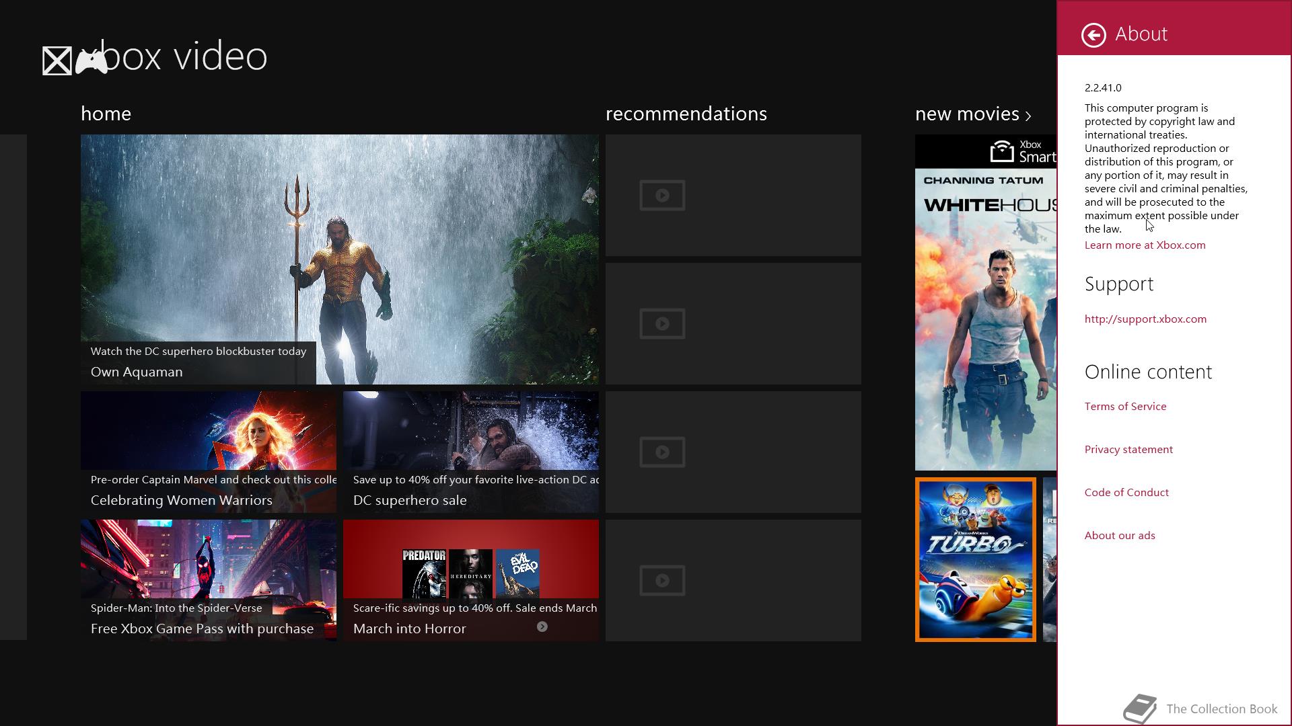The width and height of the screenshot is (1292, 726).
Task: Click the first recommendations video placeholder
Action: (733, 195)
